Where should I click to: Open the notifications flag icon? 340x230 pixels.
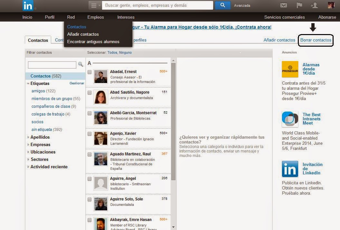[299, 5]
